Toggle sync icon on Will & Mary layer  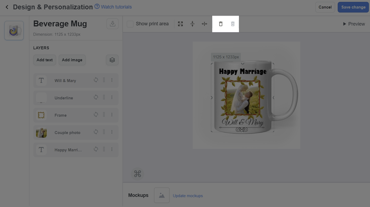pyautogui.click(x=96, y=80)
